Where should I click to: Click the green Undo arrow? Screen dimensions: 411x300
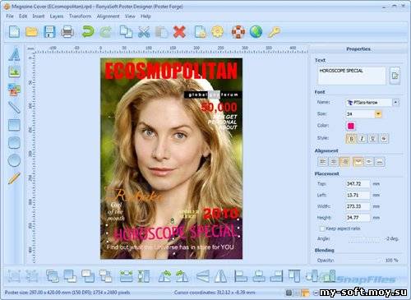(x=88, y=32)
